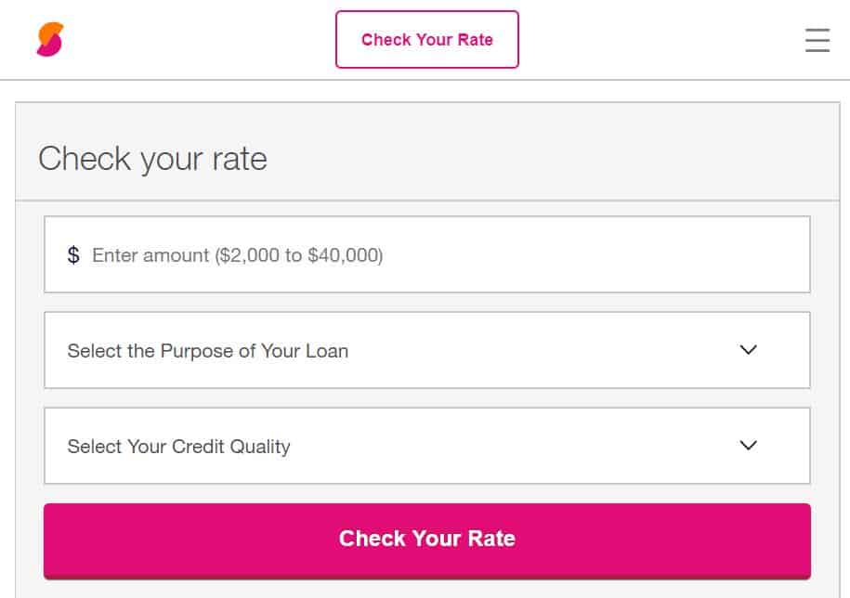Click the Check your rate heading
The image size is (850, 598).
pyautogui.click(x=151, y=158)
